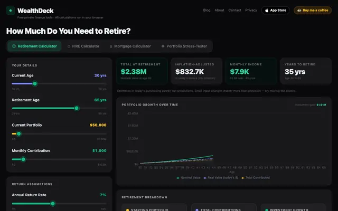
Task: Click the coffee cup icon
Action: 299,11
